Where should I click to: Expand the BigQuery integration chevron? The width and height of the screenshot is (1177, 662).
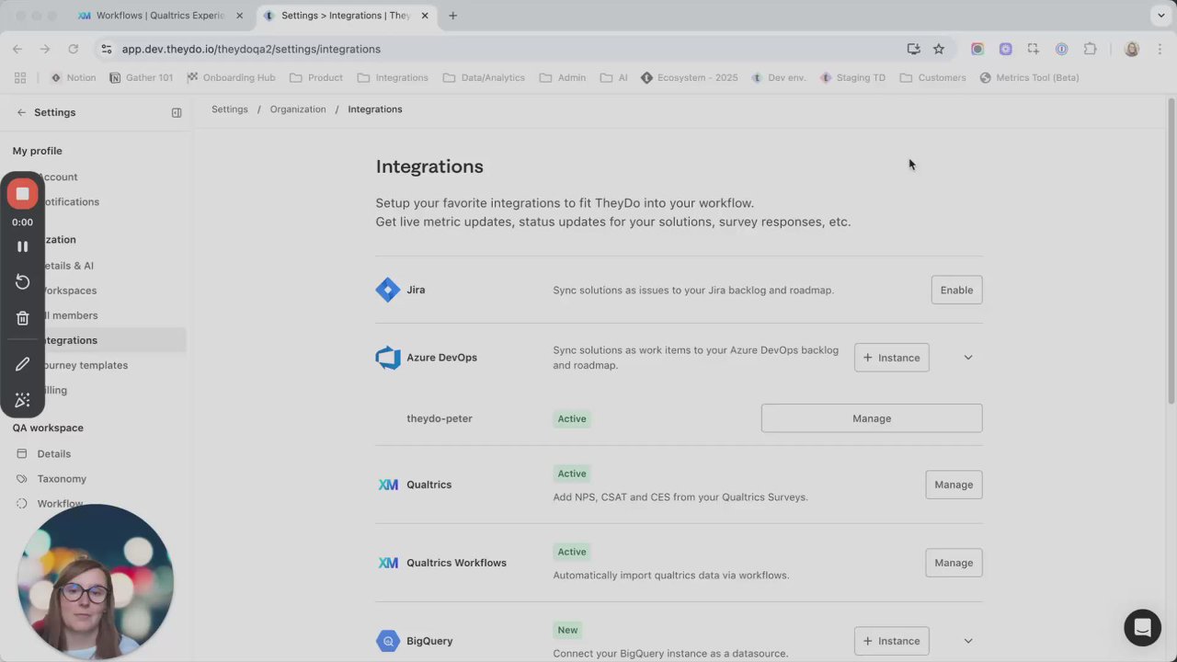(x=967, y=641)
